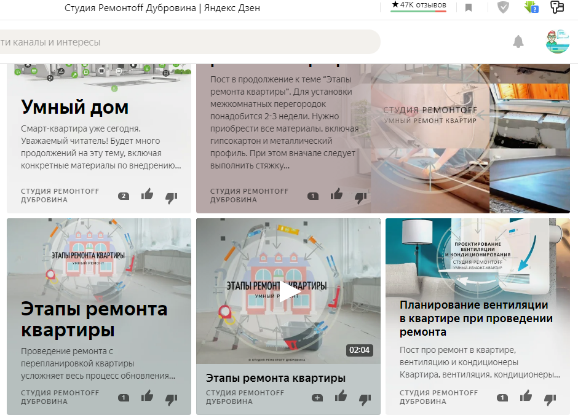This screenshot has height=415, width=578.
Task: Dislike the Этапы ремонта квартиры video
Action: click(x=365, y=399)
